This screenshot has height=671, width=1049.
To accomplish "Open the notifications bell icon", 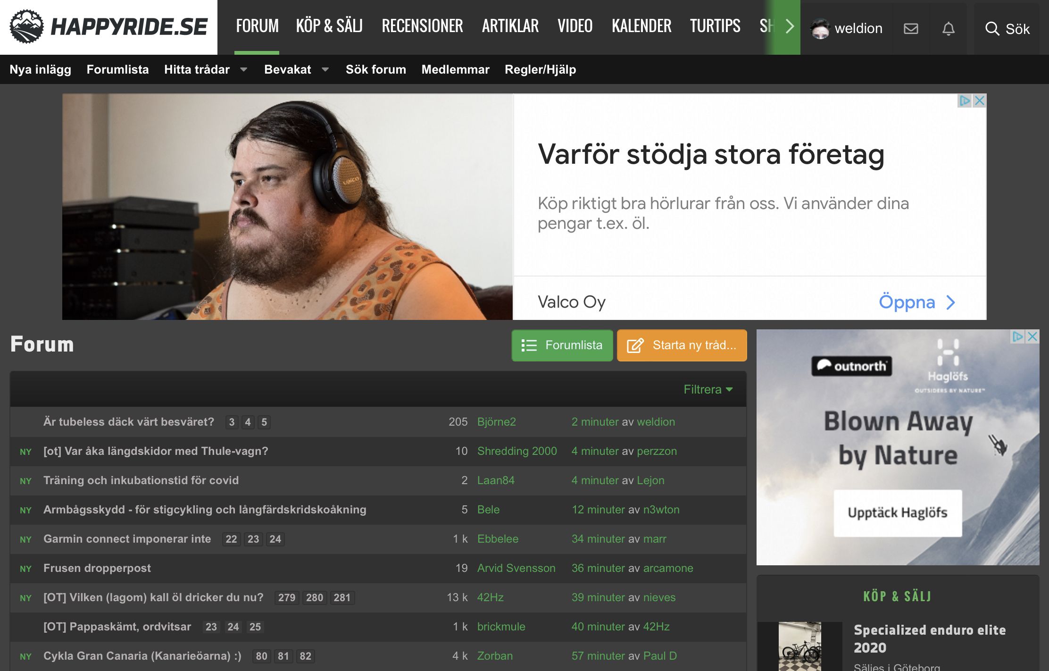I will click(x=948, y=29).
